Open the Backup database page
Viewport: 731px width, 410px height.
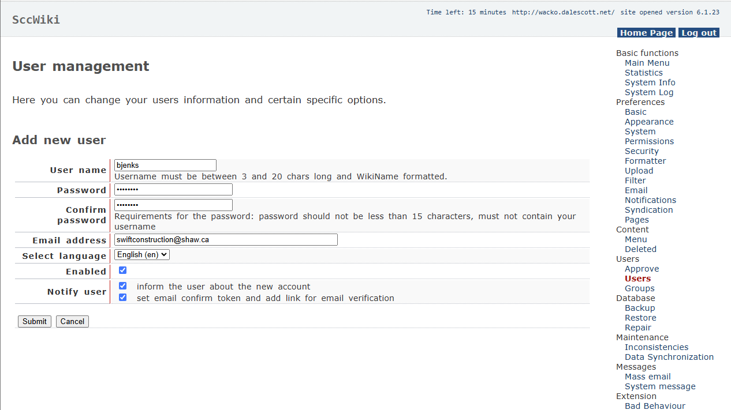[x=639, y=308]
